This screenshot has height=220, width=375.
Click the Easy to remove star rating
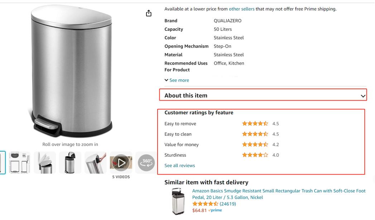(x=255, y=124)
